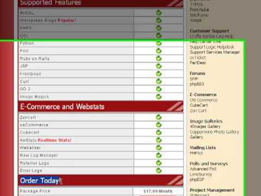Viewport: 261px width, 196px height.
Task: Click the green check next to Wordpress Blogs
Action: tap(159, 20)
